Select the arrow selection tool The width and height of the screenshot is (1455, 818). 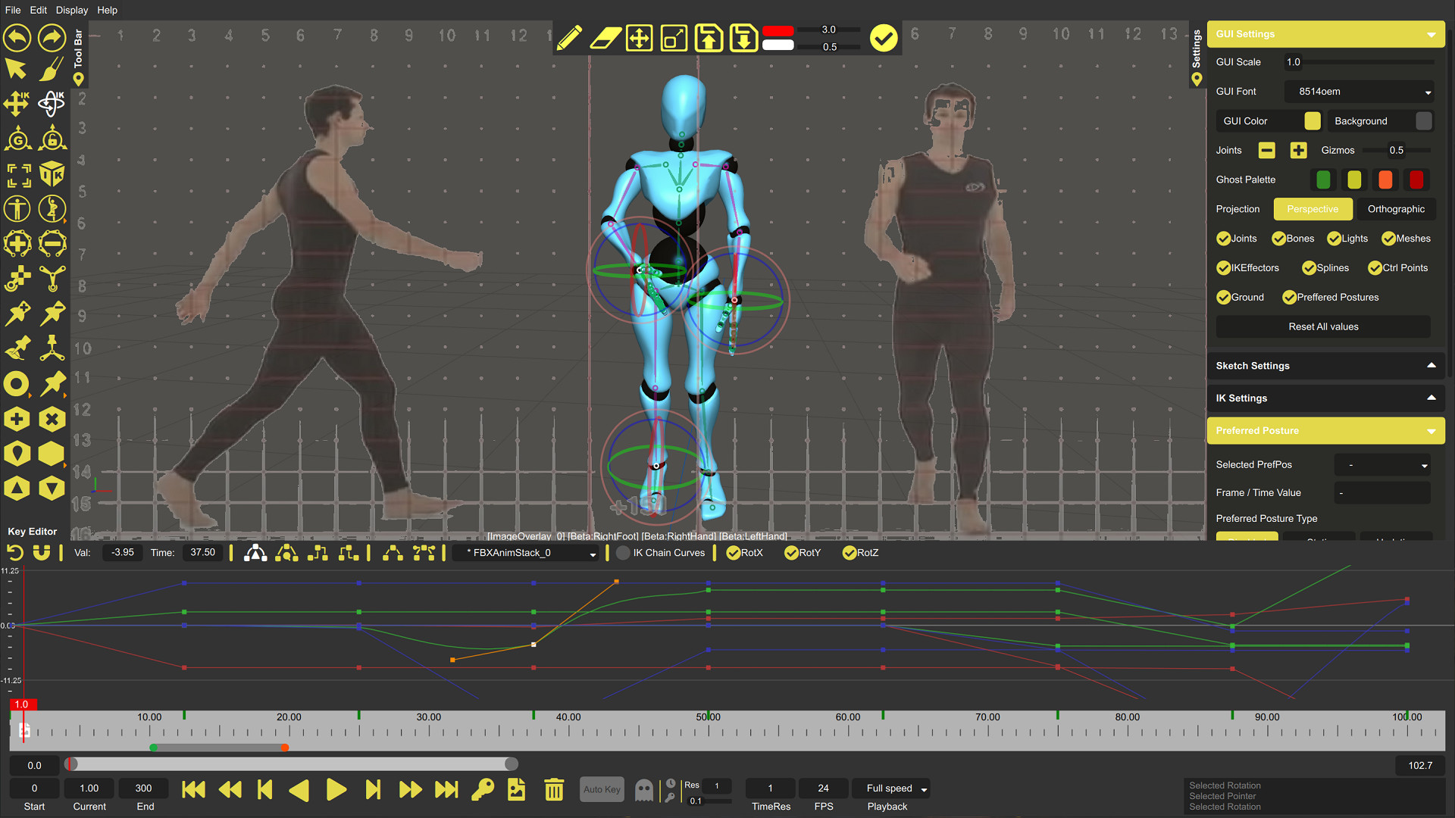17,69
